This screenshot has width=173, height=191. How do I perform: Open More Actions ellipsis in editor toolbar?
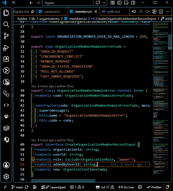coord(168,12)
